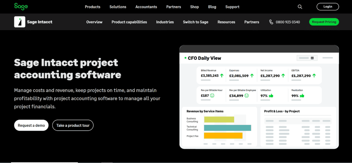The height and width of the screenshot is (163, 352).
Task: Click the Rev per Billable Hour label
Action: click(212, 90)
